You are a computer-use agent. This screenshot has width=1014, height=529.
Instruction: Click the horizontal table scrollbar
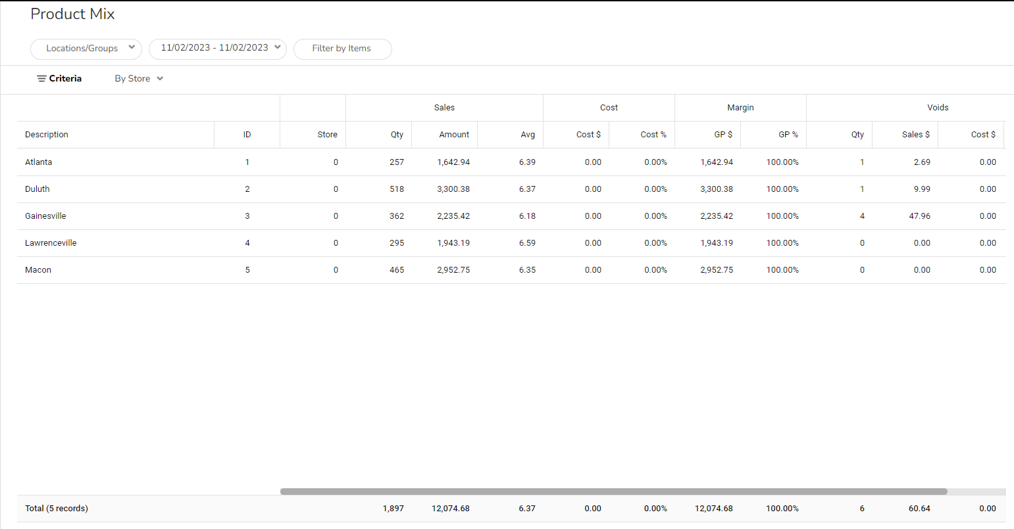613,492
